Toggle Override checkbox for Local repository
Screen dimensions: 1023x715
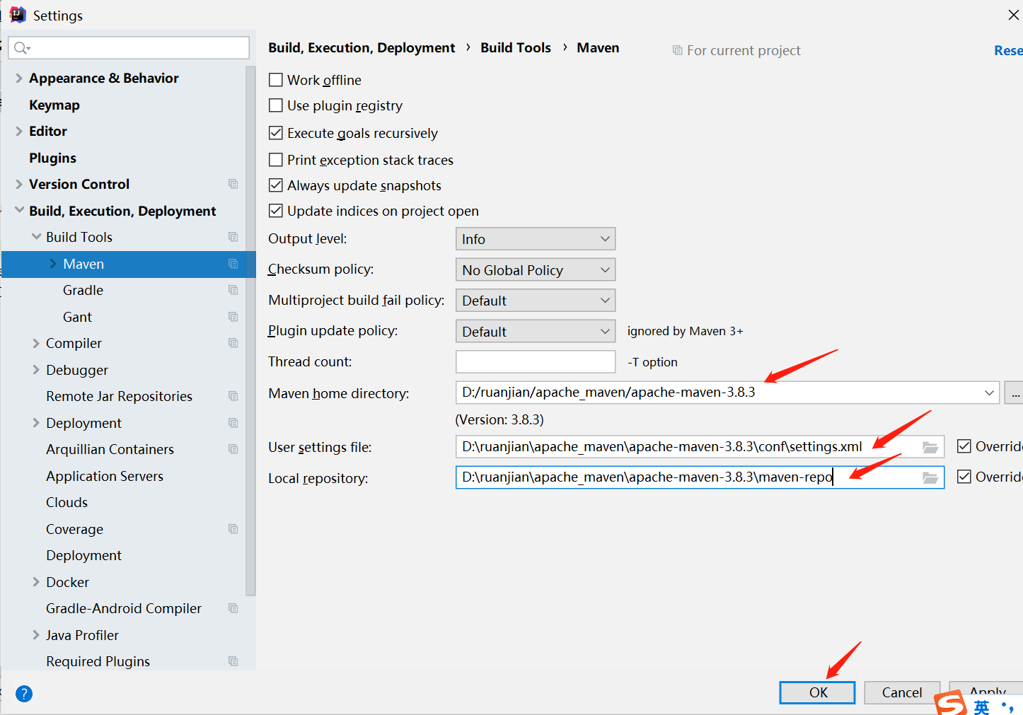pos(964,477)
